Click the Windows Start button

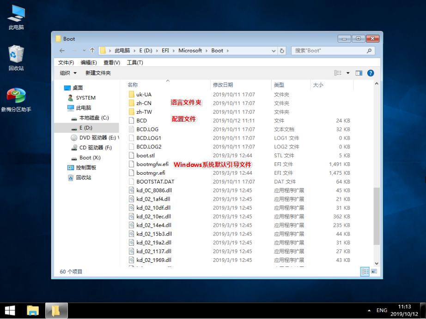pos(9,311)
